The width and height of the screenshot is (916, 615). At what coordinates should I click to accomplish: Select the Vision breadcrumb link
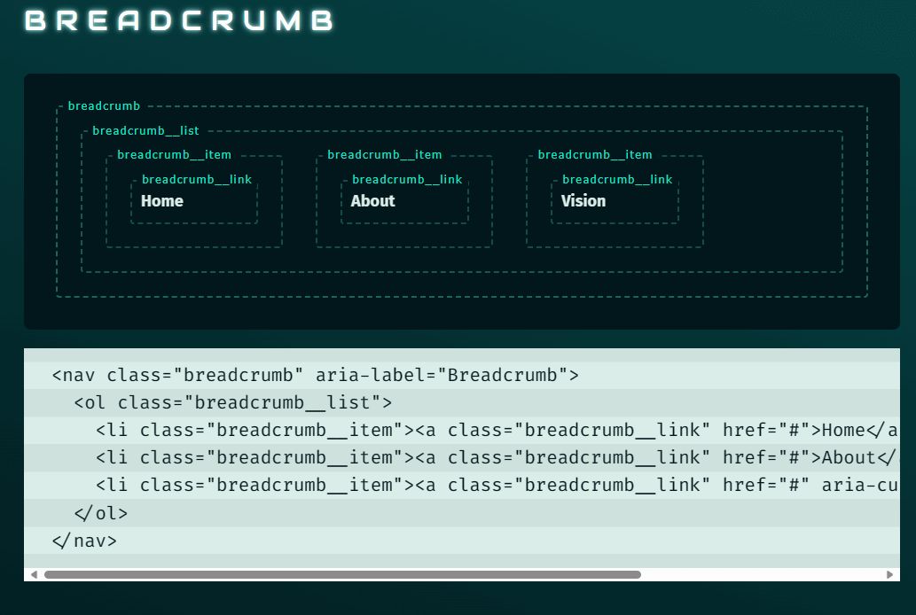point(583,201)
